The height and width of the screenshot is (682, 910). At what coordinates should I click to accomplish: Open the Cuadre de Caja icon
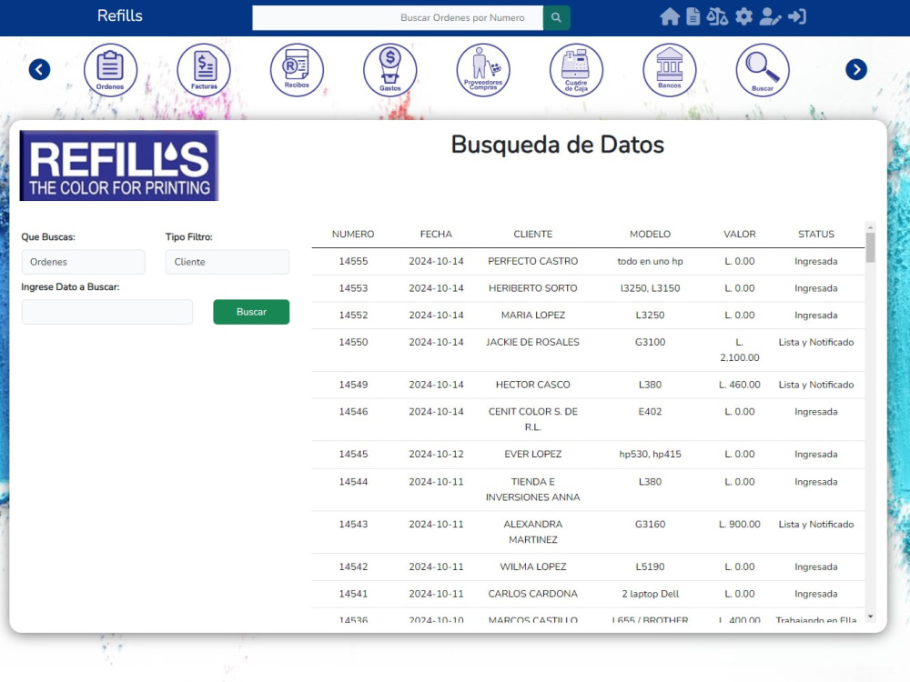576,70
